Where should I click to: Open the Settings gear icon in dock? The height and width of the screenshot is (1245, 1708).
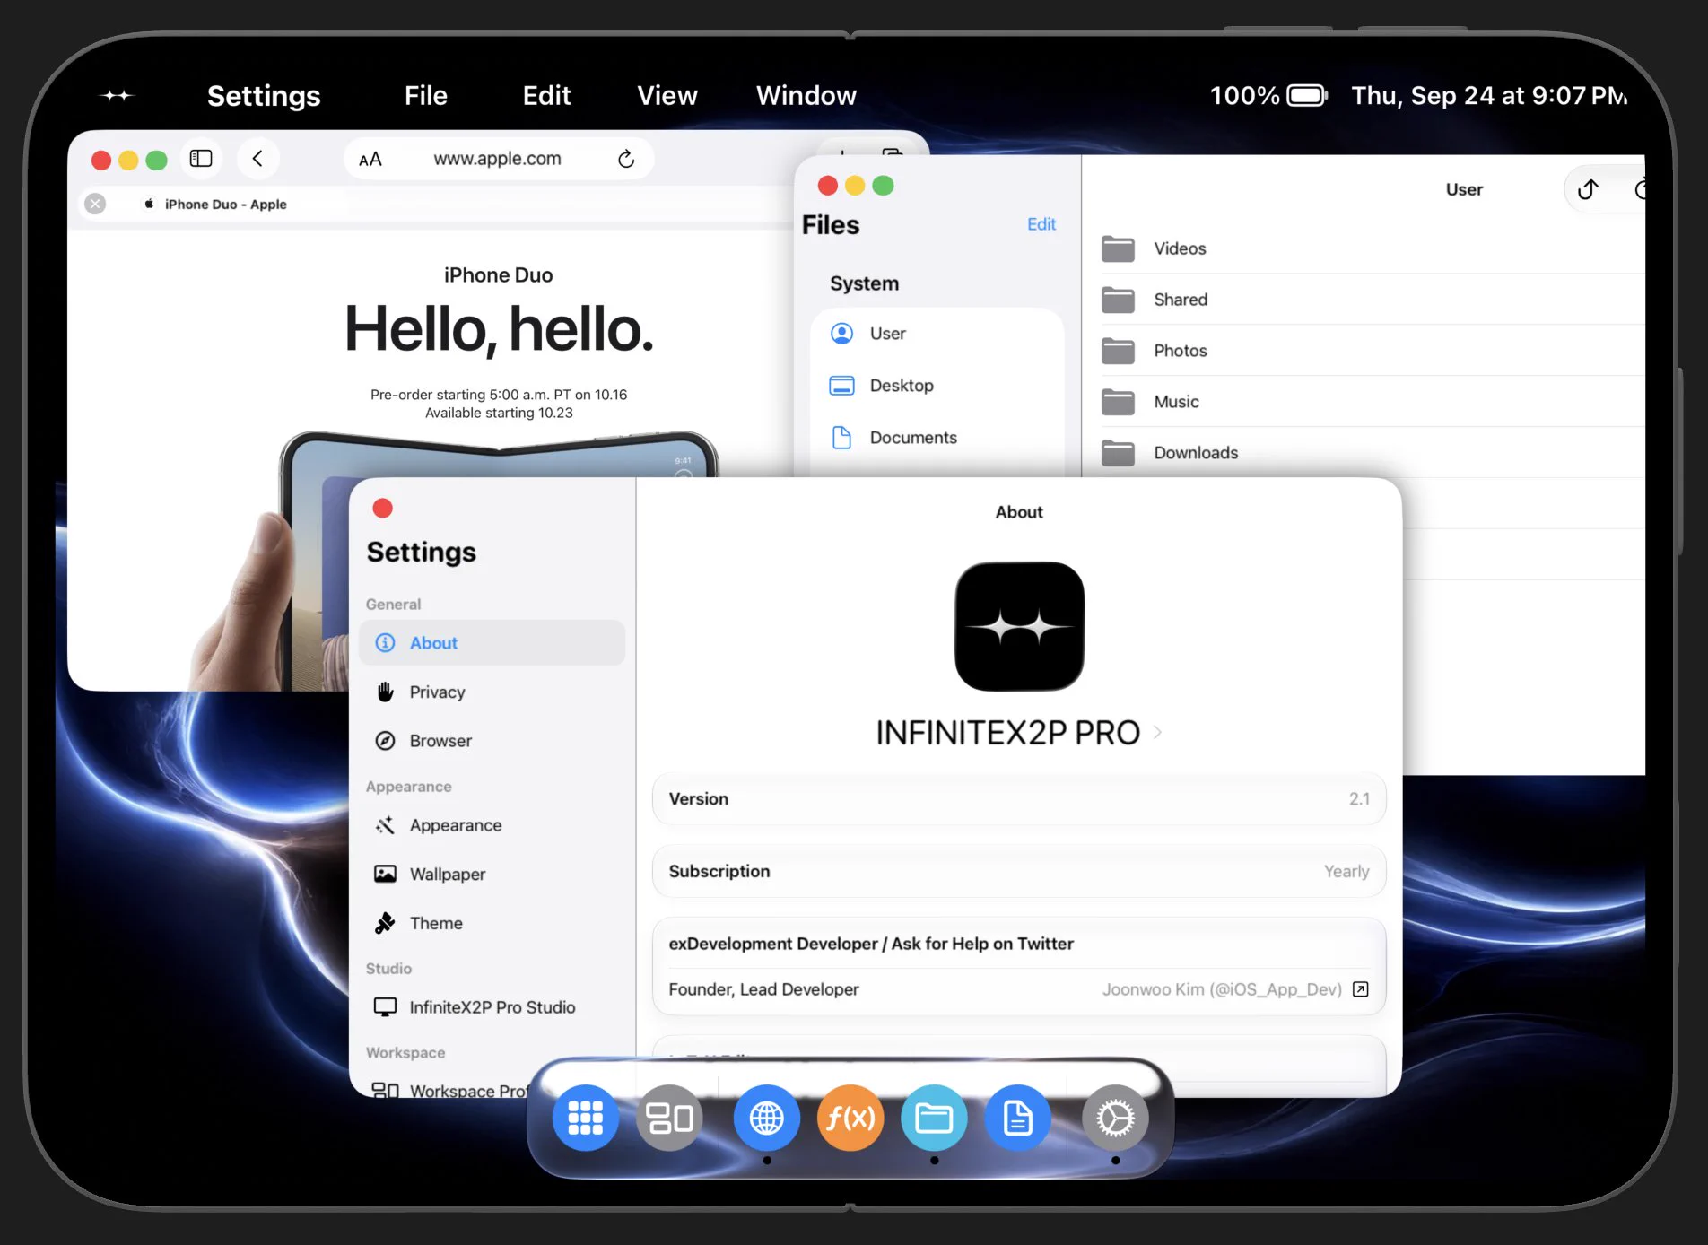coord(1115,1118)
